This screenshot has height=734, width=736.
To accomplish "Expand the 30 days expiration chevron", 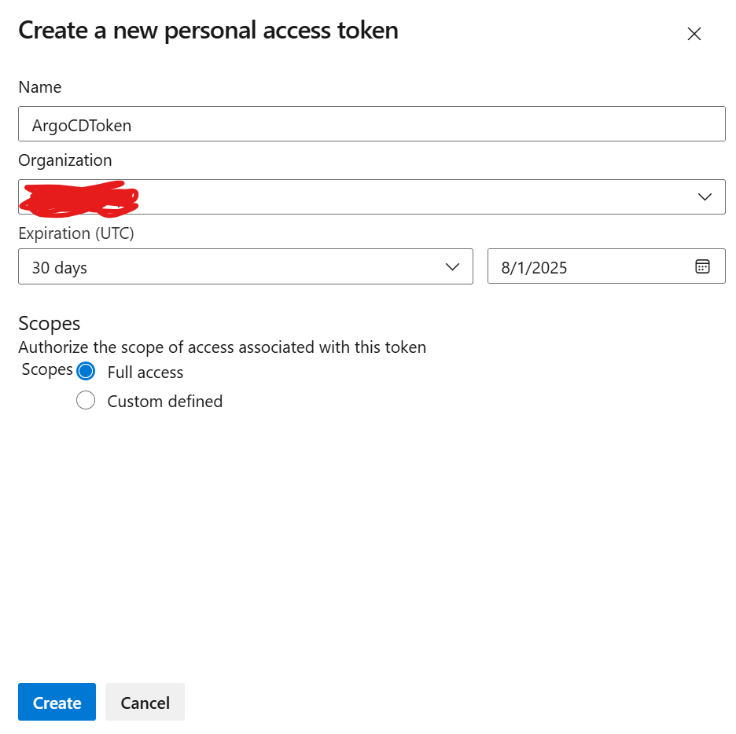I will coord(452,267).
